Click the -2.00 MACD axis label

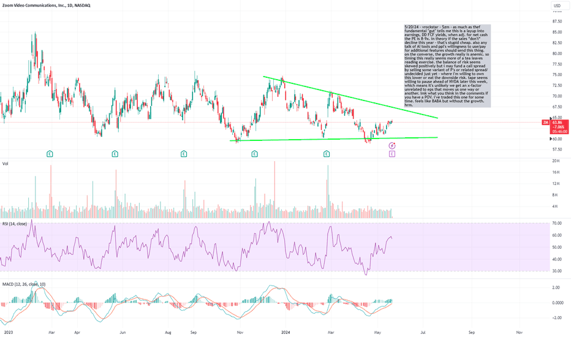tap(556, 317)
